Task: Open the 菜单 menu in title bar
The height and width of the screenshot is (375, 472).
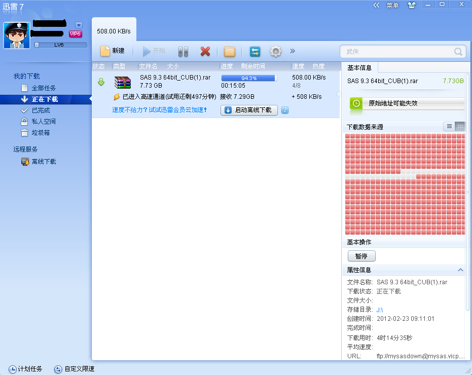Action: point(392,6)
